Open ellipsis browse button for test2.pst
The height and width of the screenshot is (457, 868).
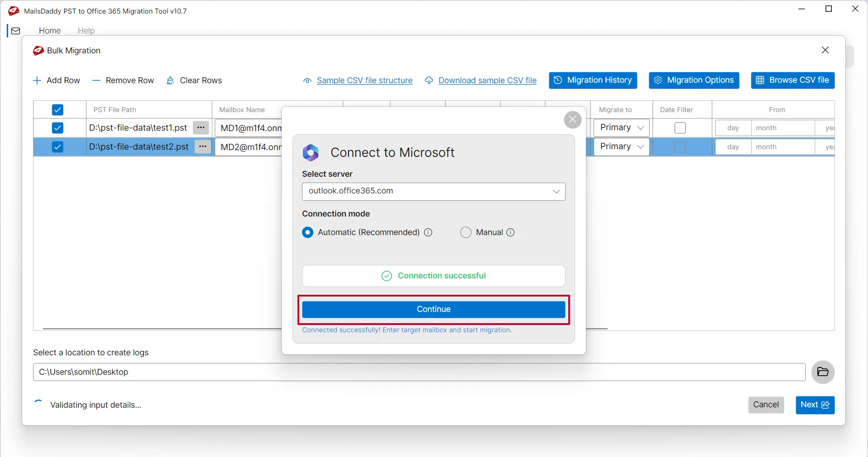click(x=203, y=147)
